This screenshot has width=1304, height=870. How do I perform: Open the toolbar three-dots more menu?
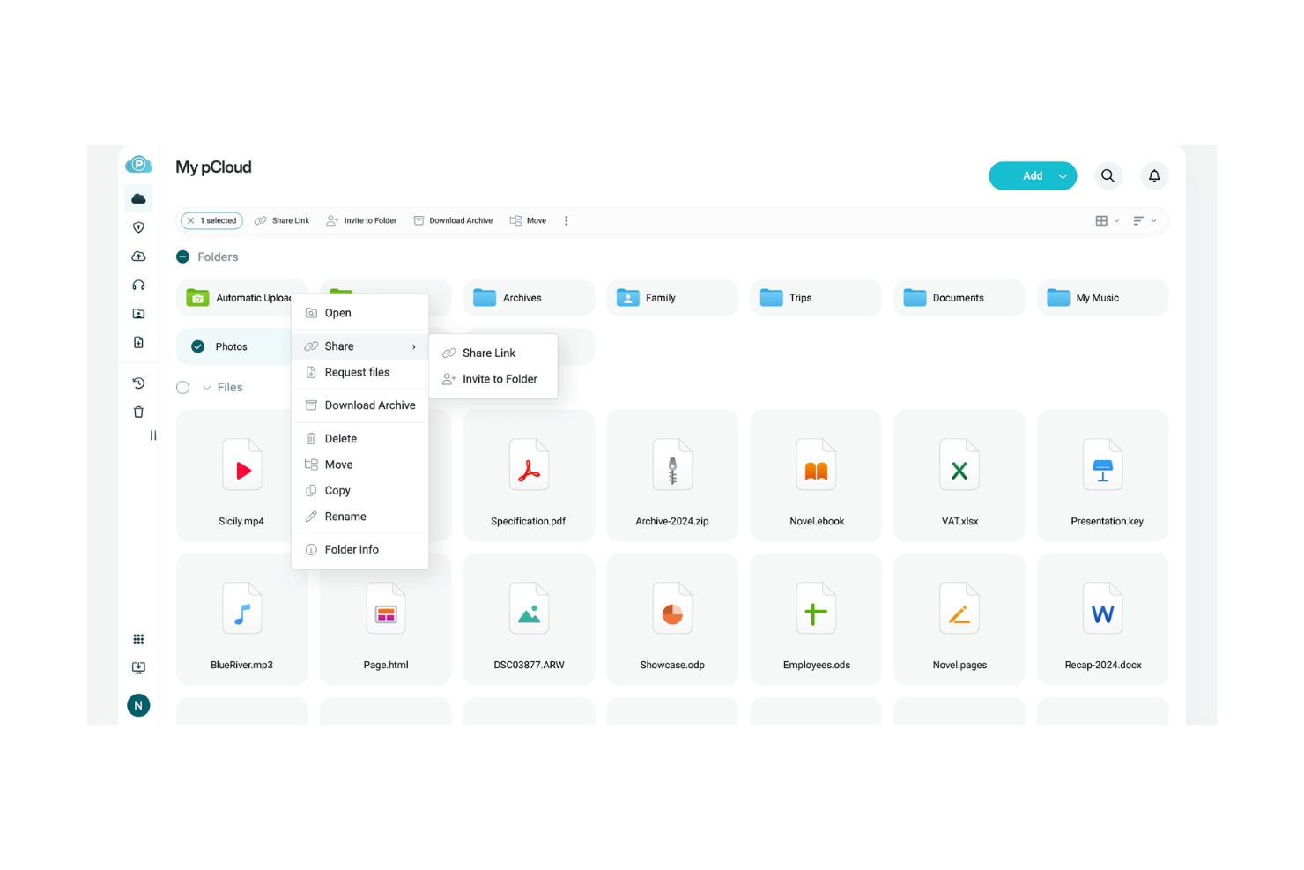pos(567,221)
